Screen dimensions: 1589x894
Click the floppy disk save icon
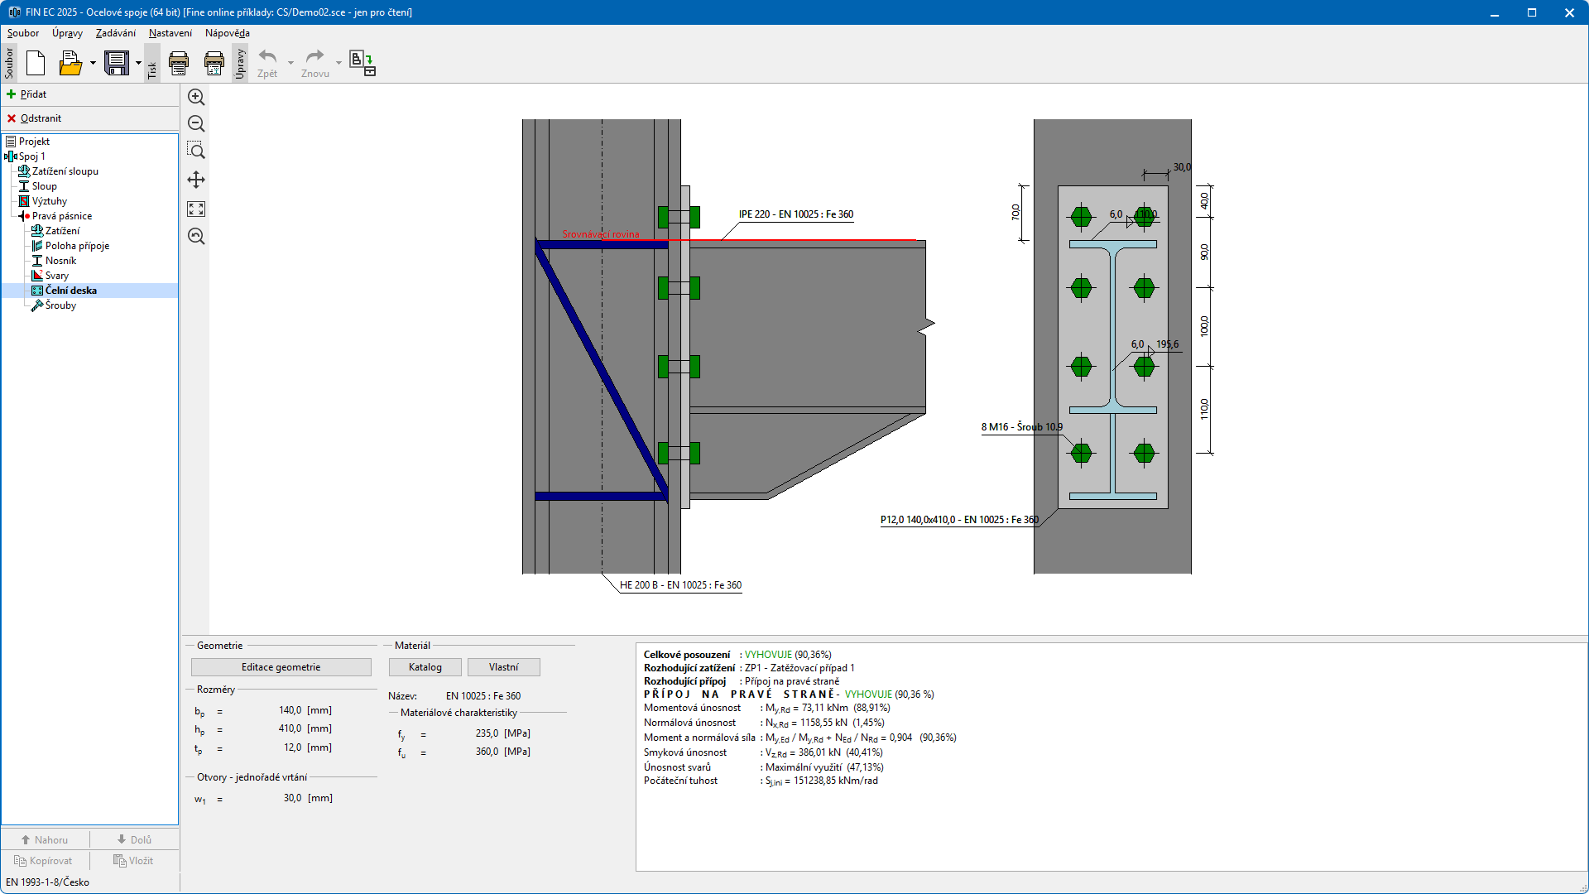pos(117,63)
